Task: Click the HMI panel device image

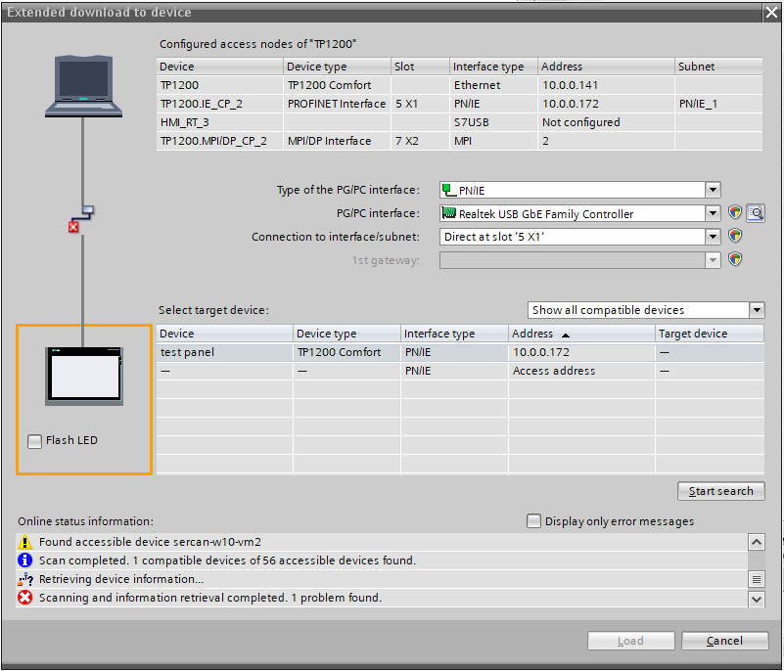Action: [x=84, y=373]
